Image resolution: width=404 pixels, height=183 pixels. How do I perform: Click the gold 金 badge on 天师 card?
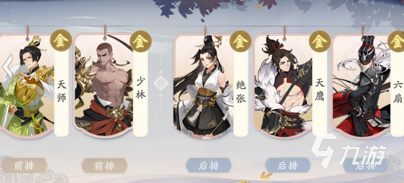click(x=61, y=40)
